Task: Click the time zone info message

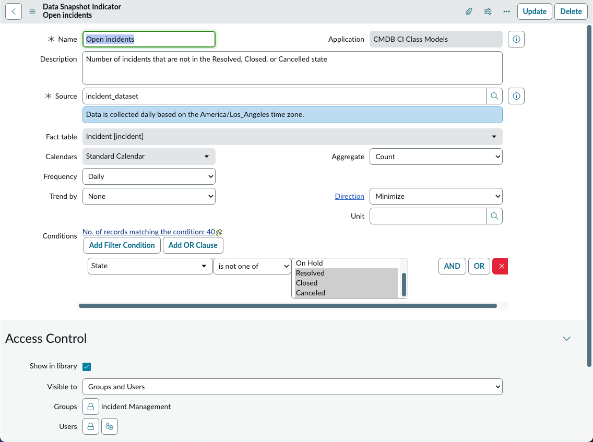Action: pyautogui.click(x=292, y=115)
